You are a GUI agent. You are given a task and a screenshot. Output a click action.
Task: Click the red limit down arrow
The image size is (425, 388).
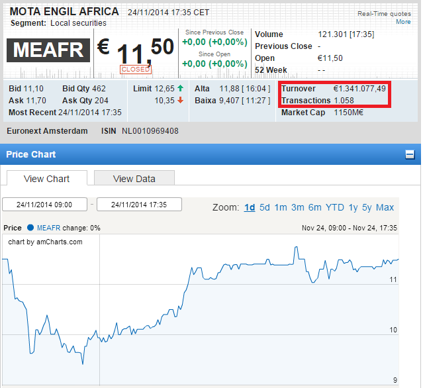pyautogui.click(x=181, y=101)
